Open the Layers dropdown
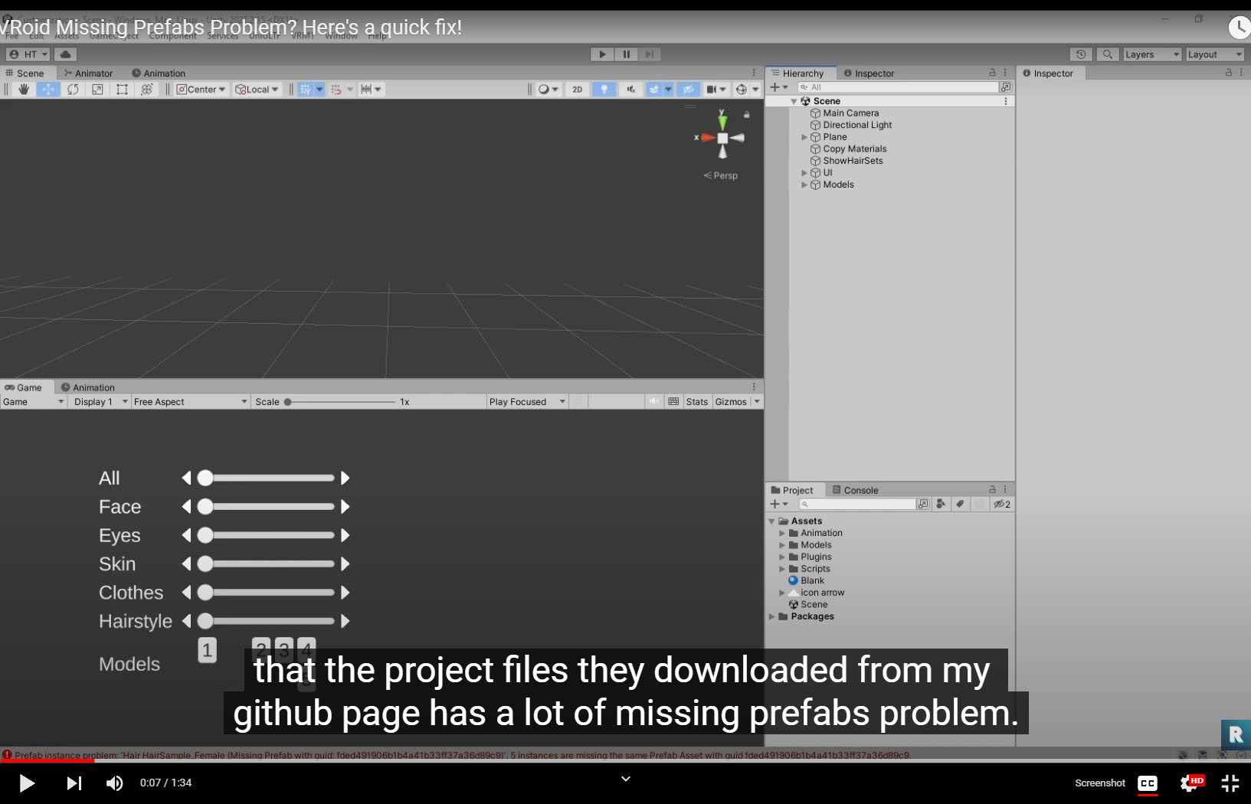Screen dimensions: 1251x804 click(1152, 54)
